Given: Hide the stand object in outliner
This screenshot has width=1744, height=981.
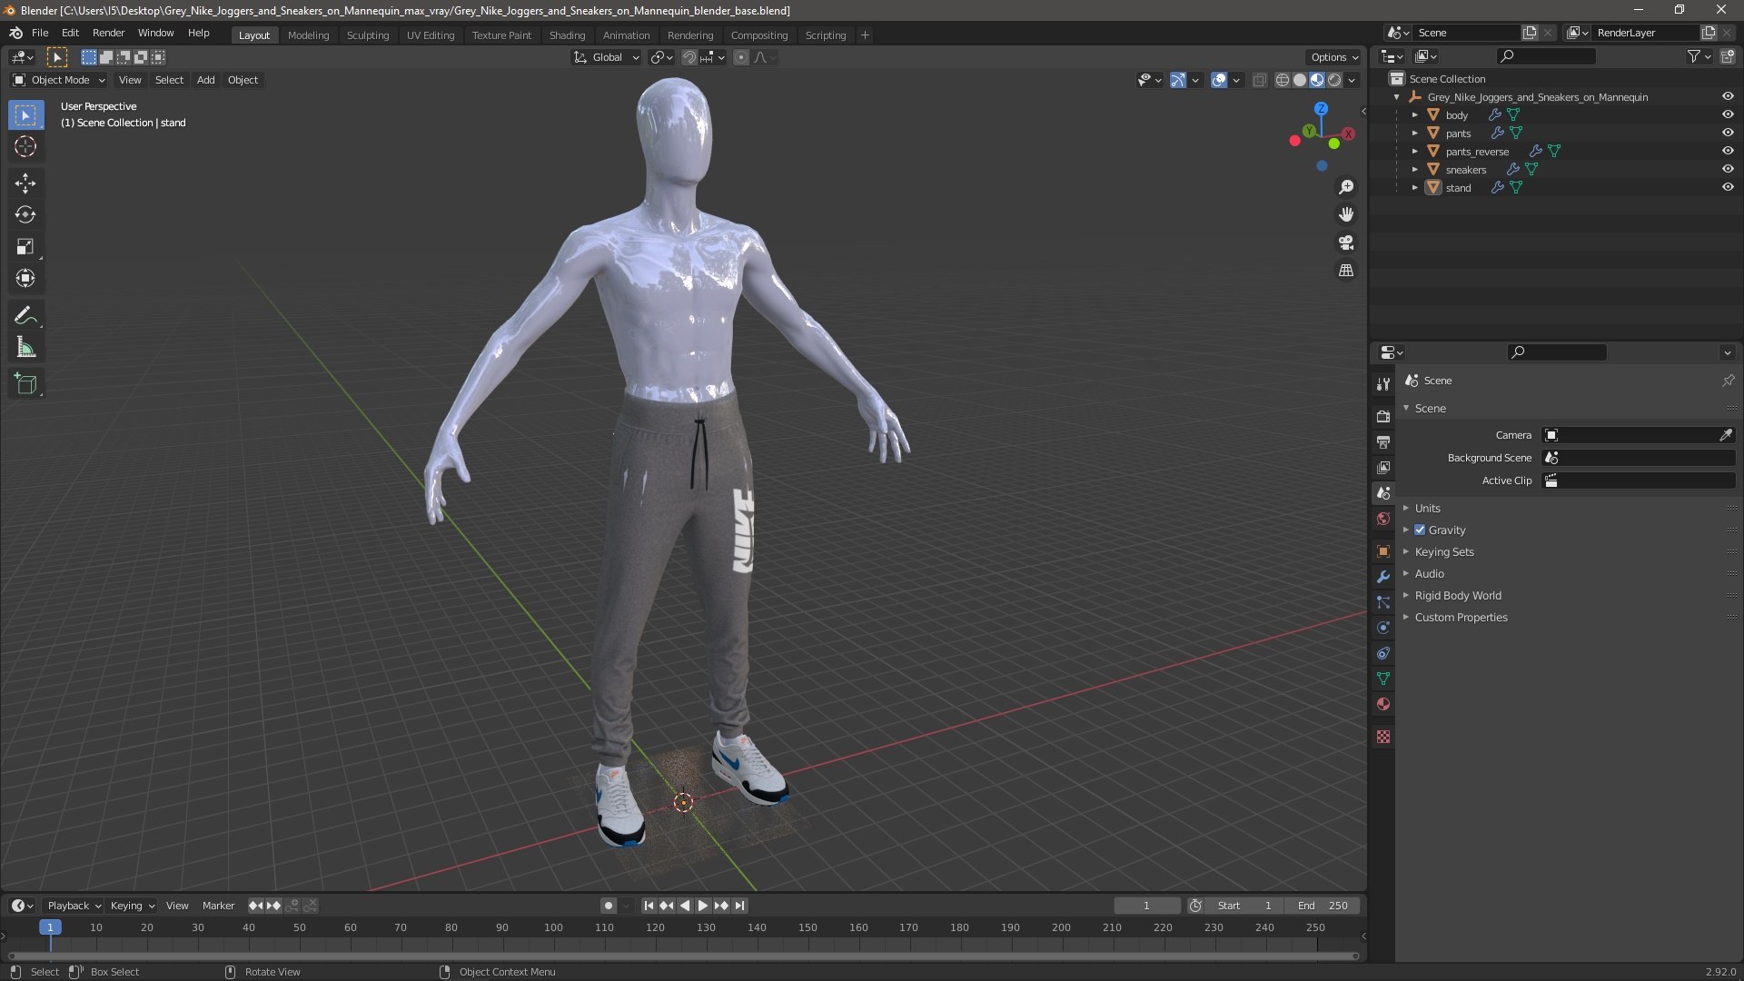Looking at the screenshot, I should pos(1728,188).
